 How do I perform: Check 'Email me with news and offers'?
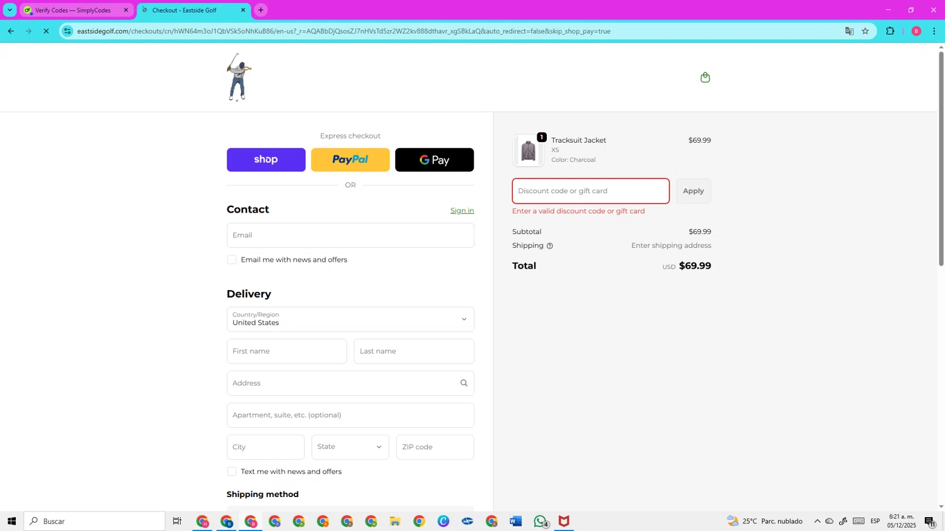(x=232, y=260)
